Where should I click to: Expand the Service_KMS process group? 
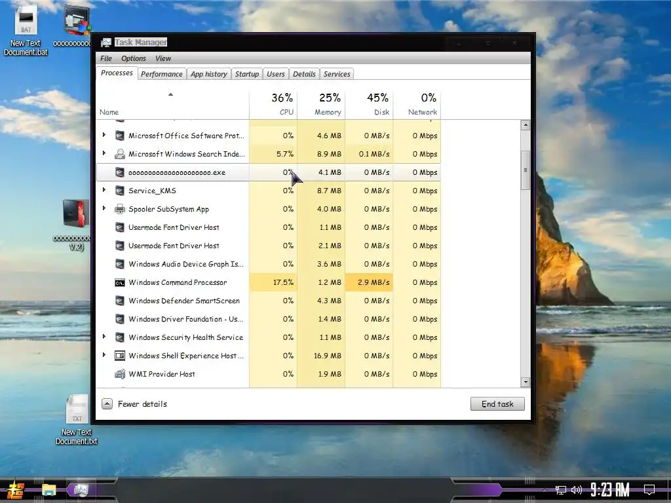(x=104, y=190)
